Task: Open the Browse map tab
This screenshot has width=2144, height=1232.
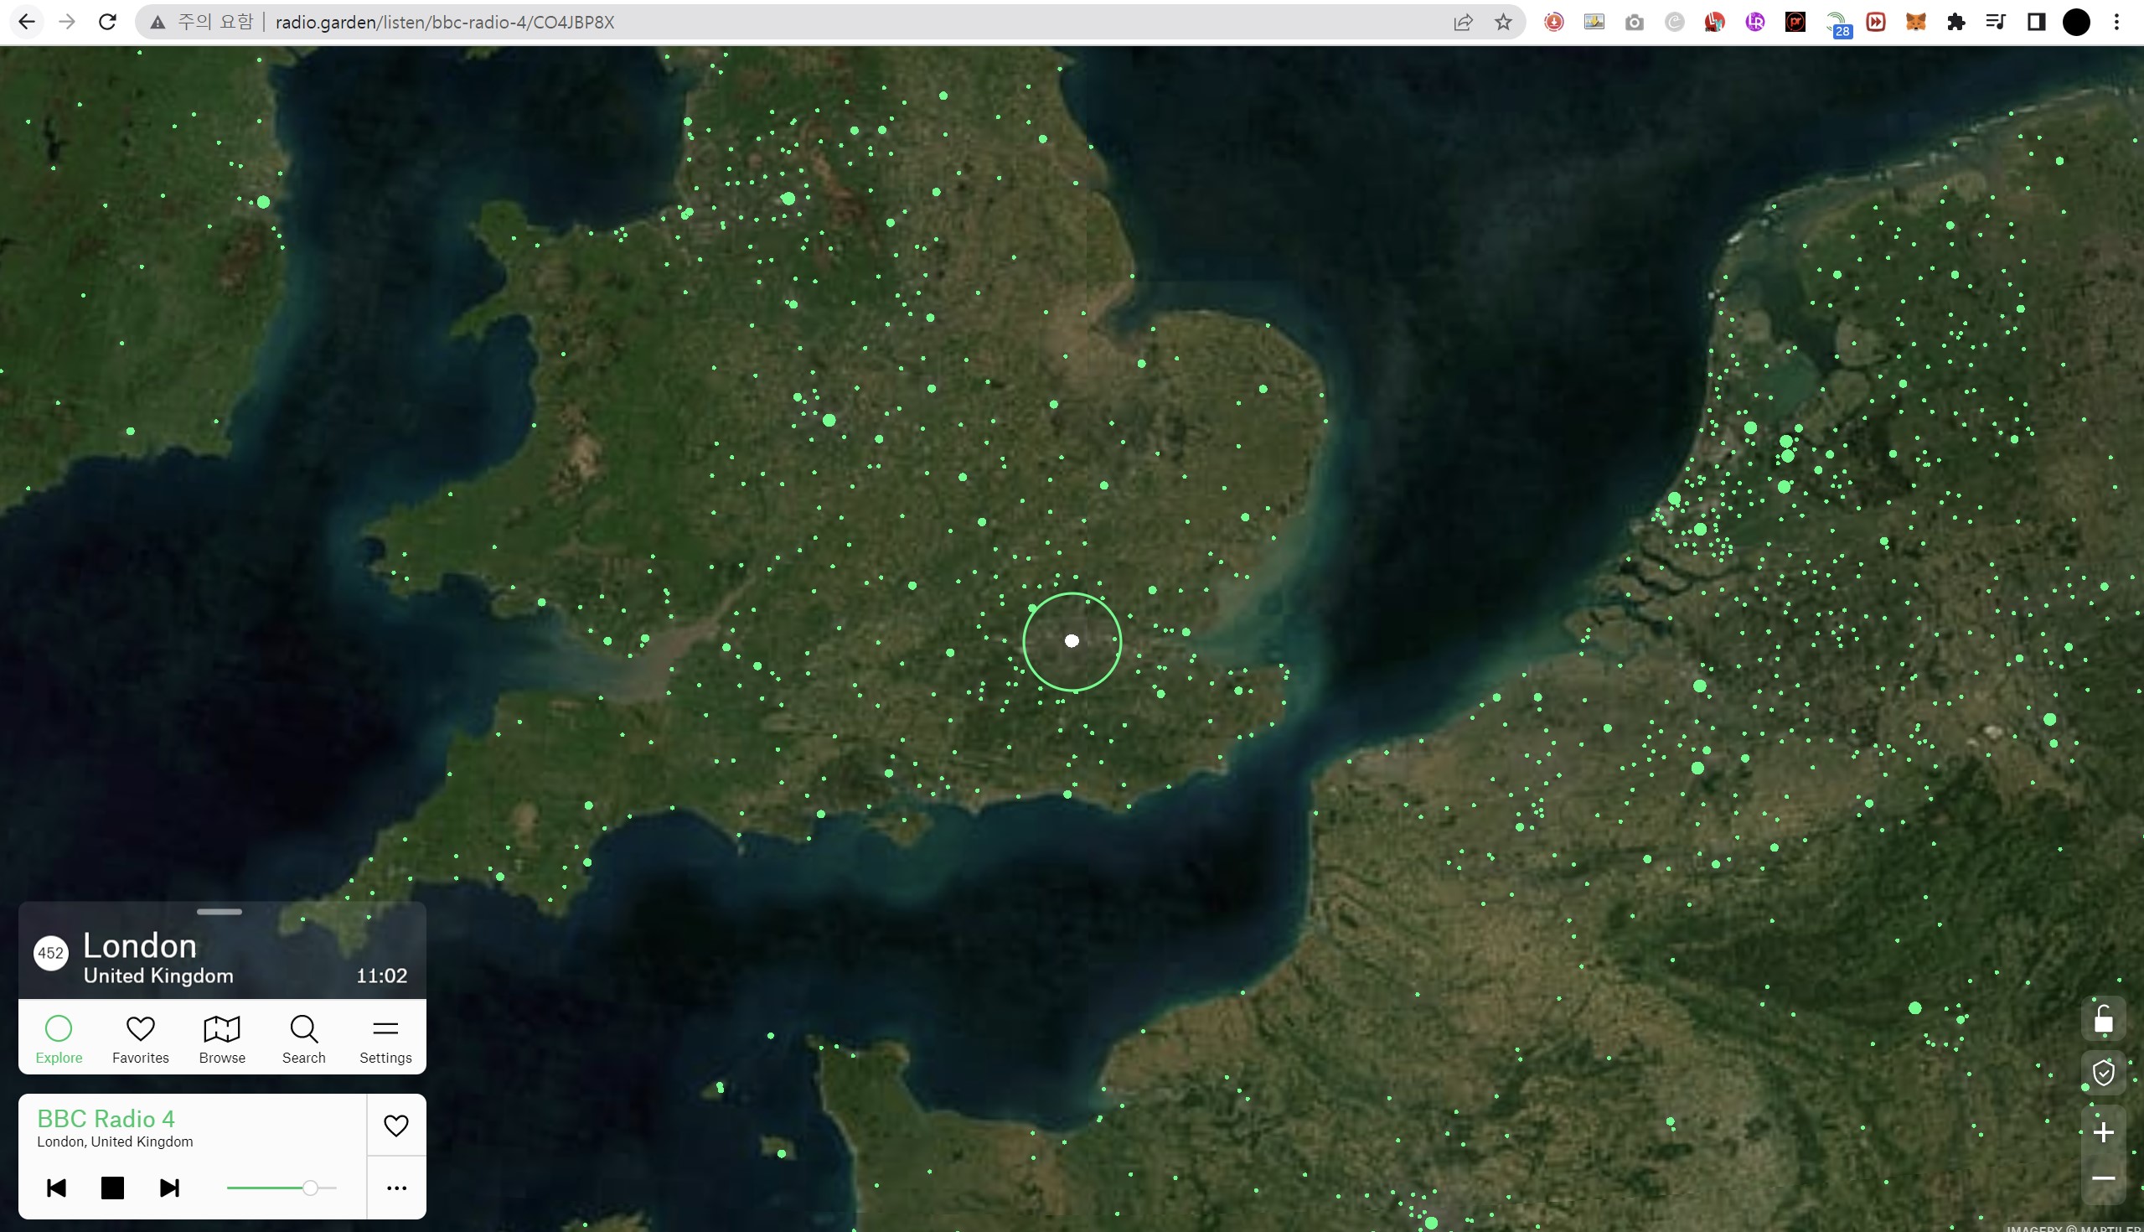Action: click(x=222, y=1039)
